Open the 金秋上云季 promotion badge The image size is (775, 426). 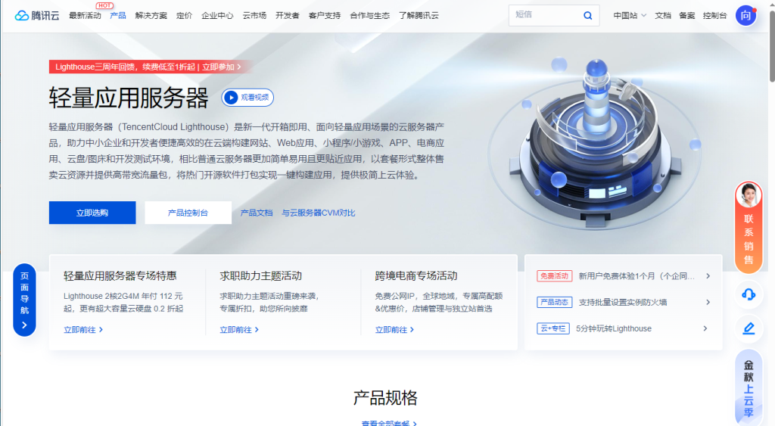749,388
